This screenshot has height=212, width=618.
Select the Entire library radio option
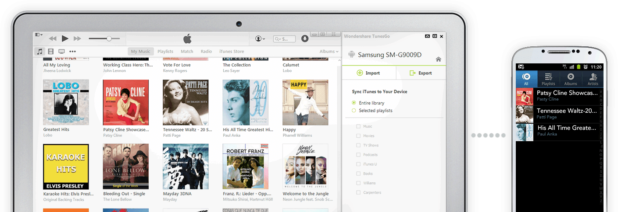(x=354, y=103)
